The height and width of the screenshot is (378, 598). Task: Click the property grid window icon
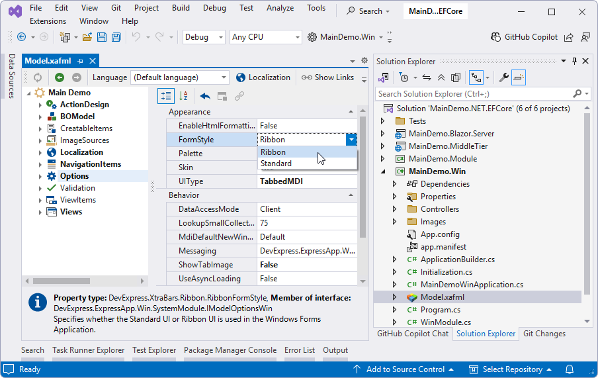click(x=222, y=96)
